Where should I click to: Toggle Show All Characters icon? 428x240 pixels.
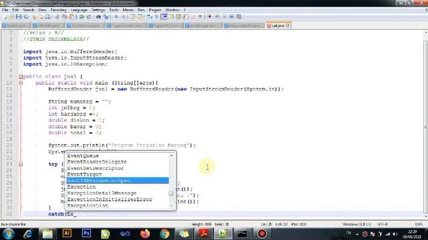click(x=156, y=17)
